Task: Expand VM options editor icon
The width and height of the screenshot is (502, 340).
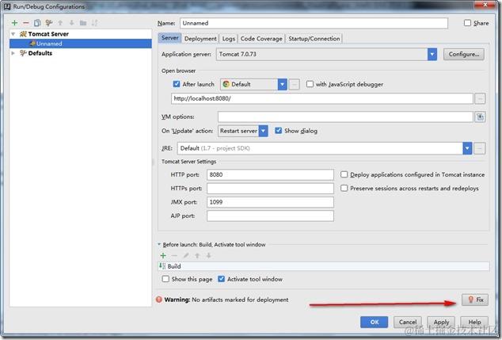Action: (480, 117)
